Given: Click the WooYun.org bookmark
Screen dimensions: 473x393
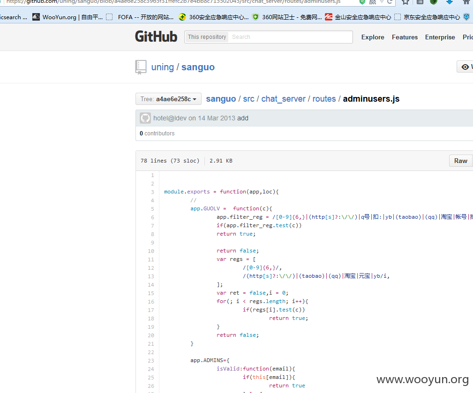Looking at the screenshot, I should coord(67,17).
